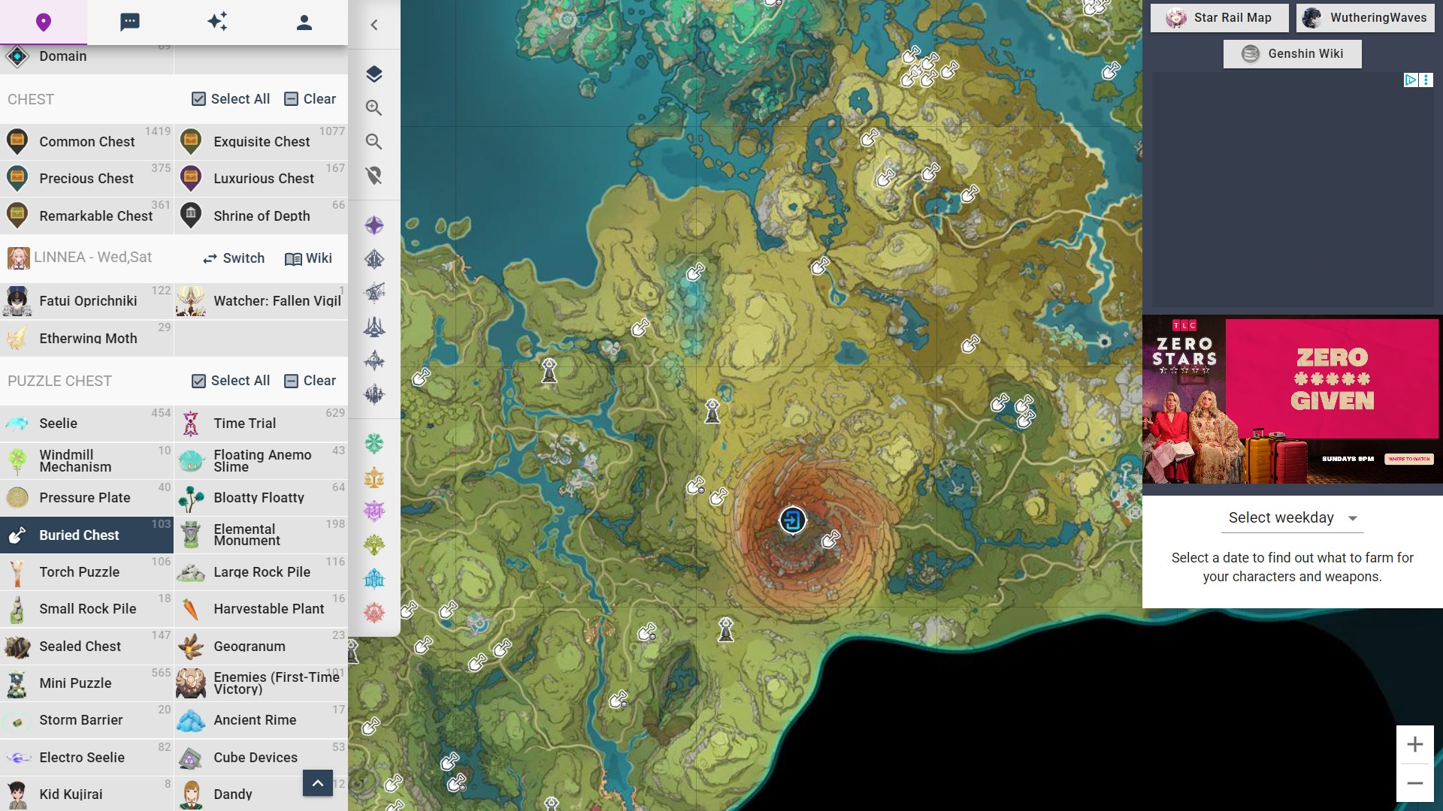Click the Cube Devices icon
The image size is (1443, 811).
click(191, 758)
